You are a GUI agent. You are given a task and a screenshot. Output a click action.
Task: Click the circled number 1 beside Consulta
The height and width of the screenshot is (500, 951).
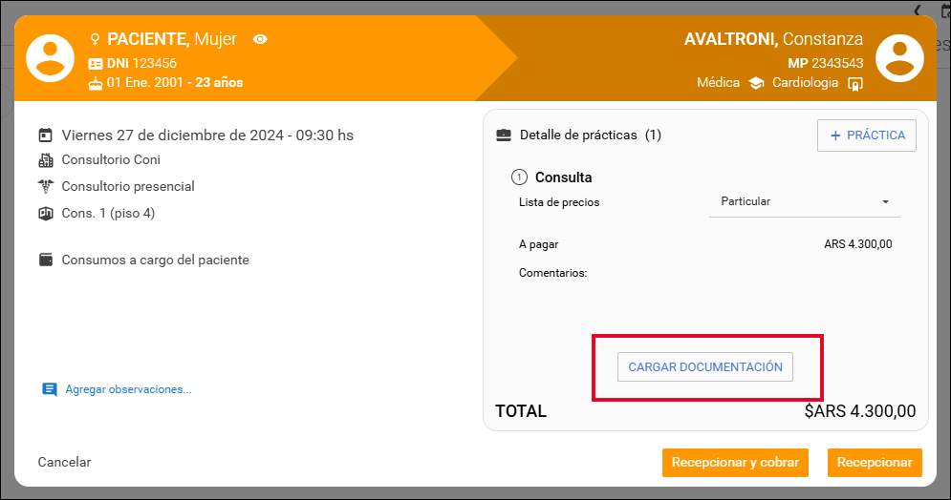coord(519,177)
